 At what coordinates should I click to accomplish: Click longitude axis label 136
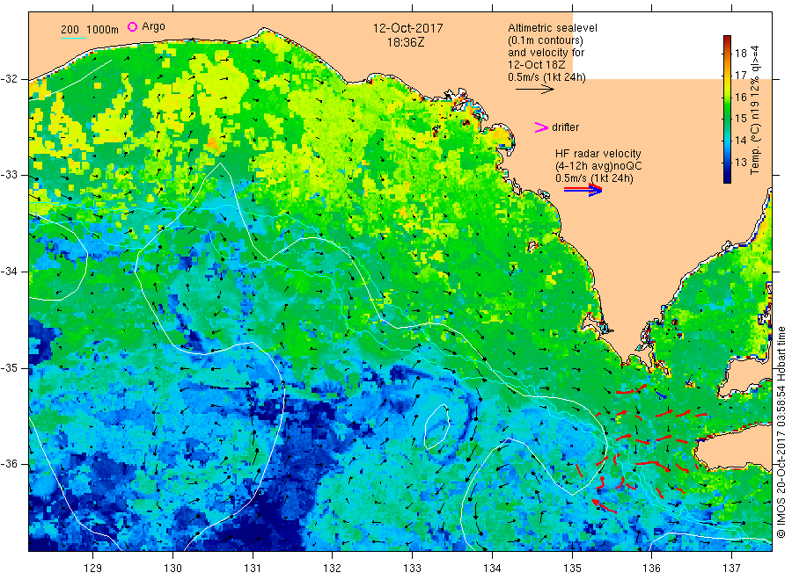(x=651, y=569)
